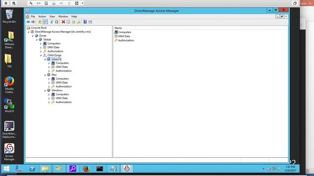The height and width of the screenshot is (176, 314).
Task: Open WinSCP desktop shortcut
Action: click(9, 106)
